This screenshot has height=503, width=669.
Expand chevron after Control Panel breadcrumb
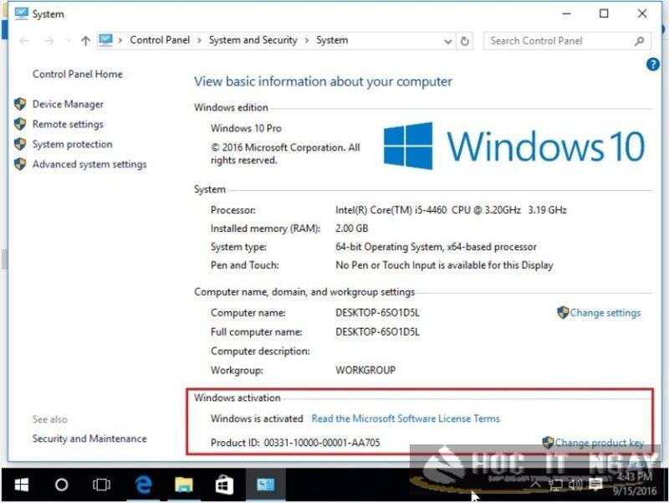tap(199, 40)
